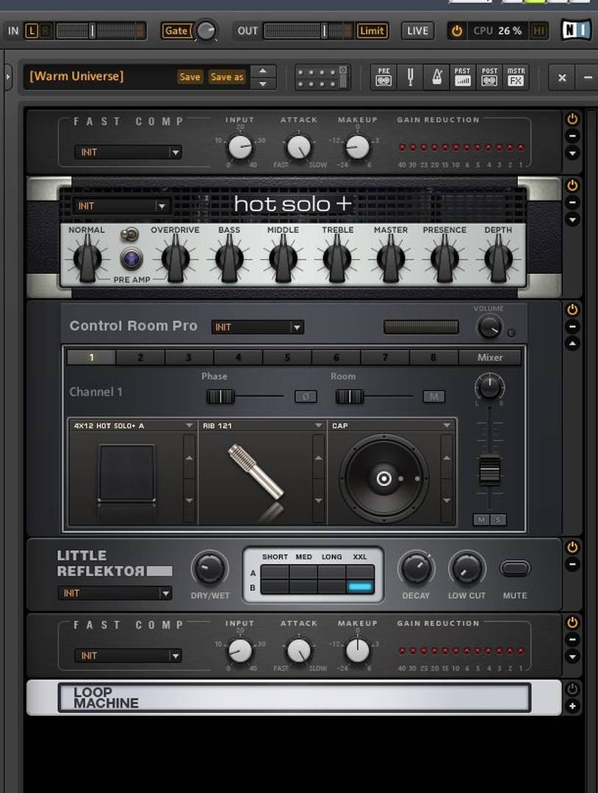Toggle the output Limit button
Image resolution: width=598 pixels, height=793 pixels.
[372, 31]
